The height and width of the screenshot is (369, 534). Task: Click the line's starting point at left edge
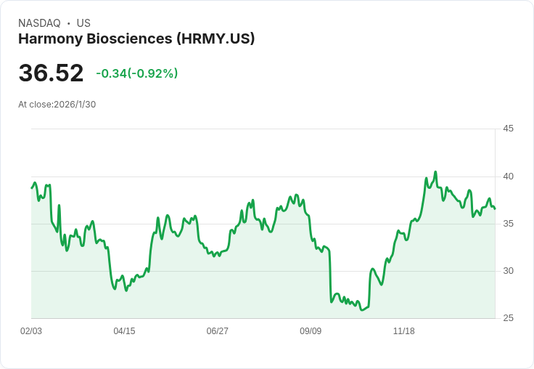point(32,188)
